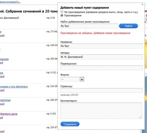Close the add contents item dialog
The image size is (147, 133).
click(x=142, y=4)
